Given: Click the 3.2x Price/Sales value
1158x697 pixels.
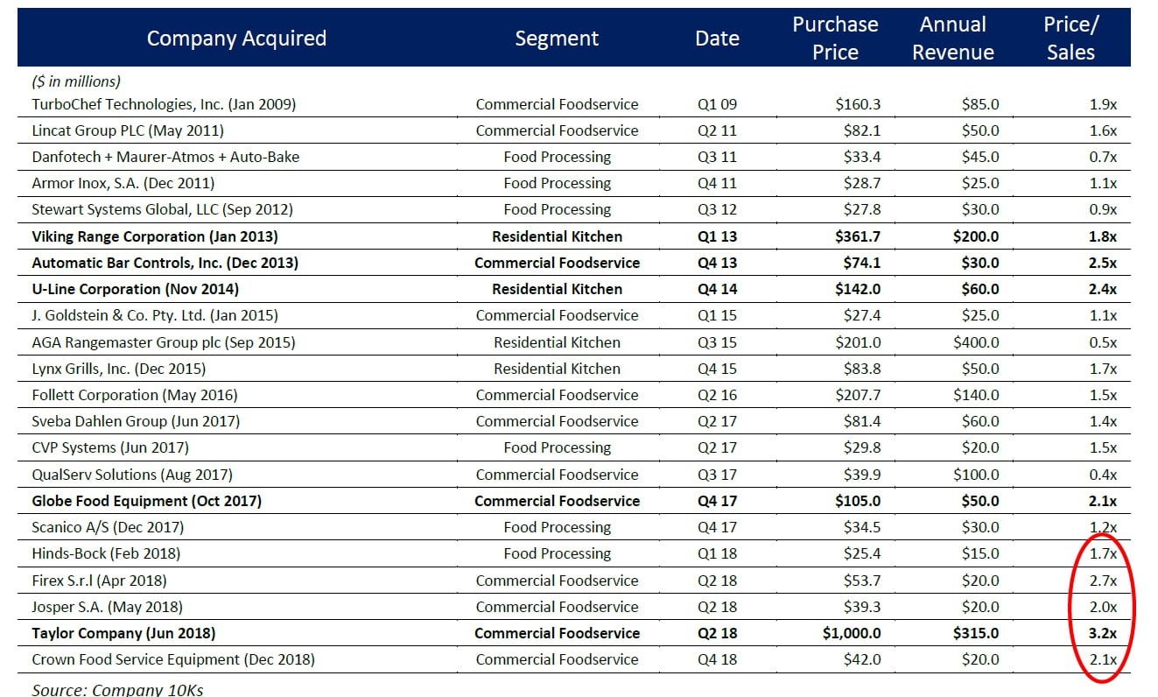Looking at the screenshot, I should pyautogui.click(x=1103, y=633).
